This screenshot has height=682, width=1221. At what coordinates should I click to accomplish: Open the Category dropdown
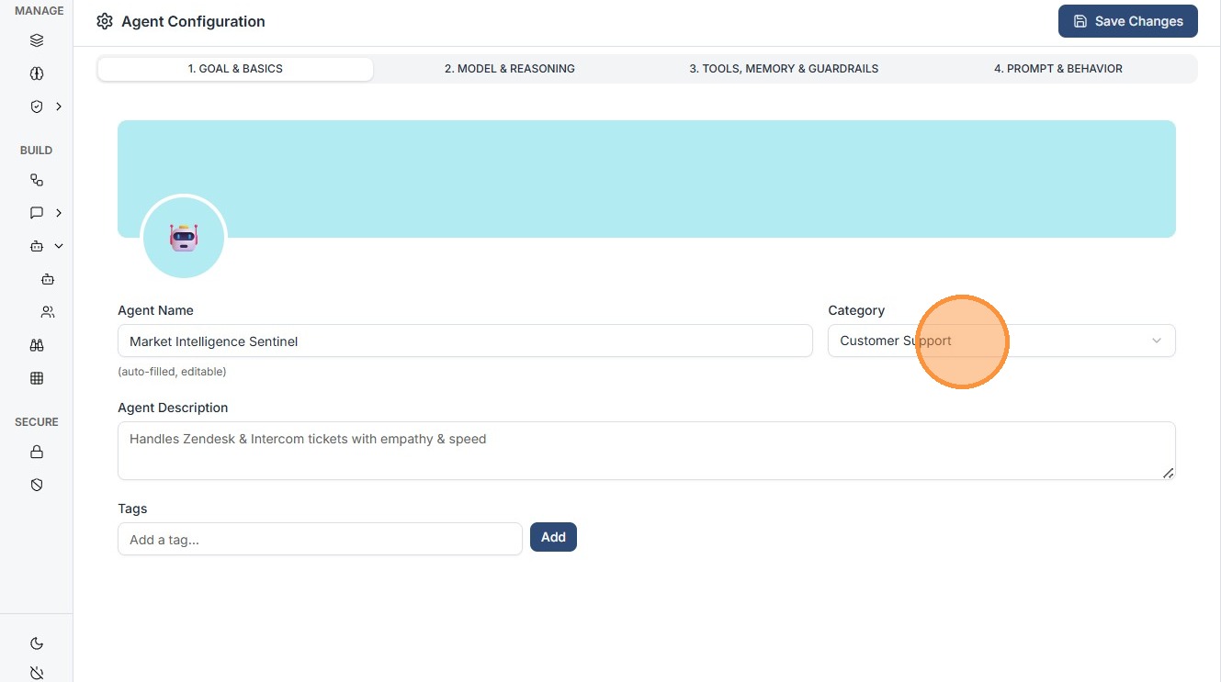1001,341
